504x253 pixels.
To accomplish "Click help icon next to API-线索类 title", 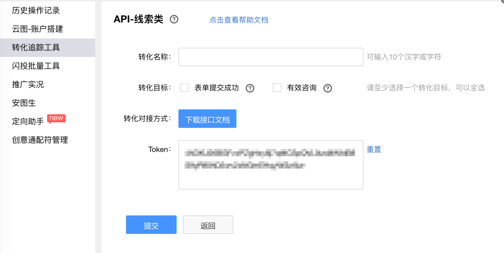I will pos(174,20).
